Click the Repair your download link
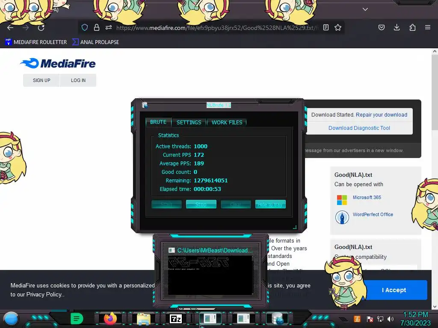This screenshot has height=328, width=438. point(381,114)
